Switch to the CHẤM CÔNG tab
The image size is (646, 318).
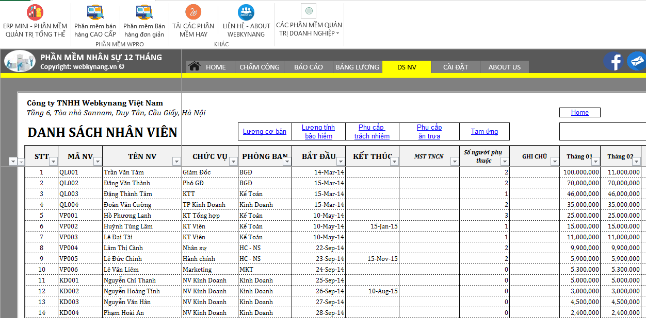(260, 67)
